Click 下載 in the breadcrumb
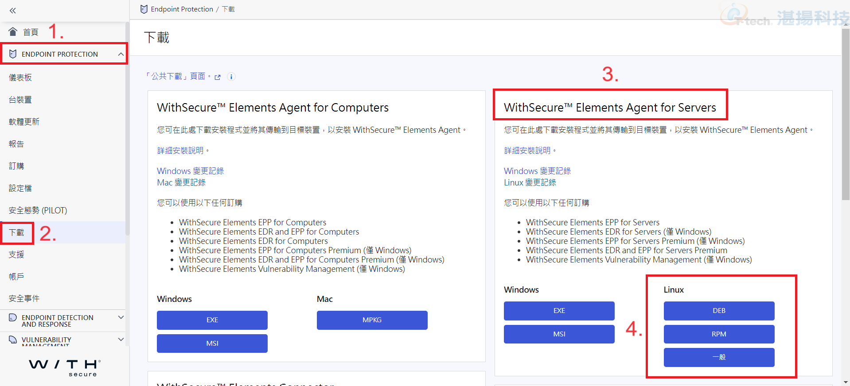Image resolution: width=850 pixels, height=386 pixels. (228, 9)
